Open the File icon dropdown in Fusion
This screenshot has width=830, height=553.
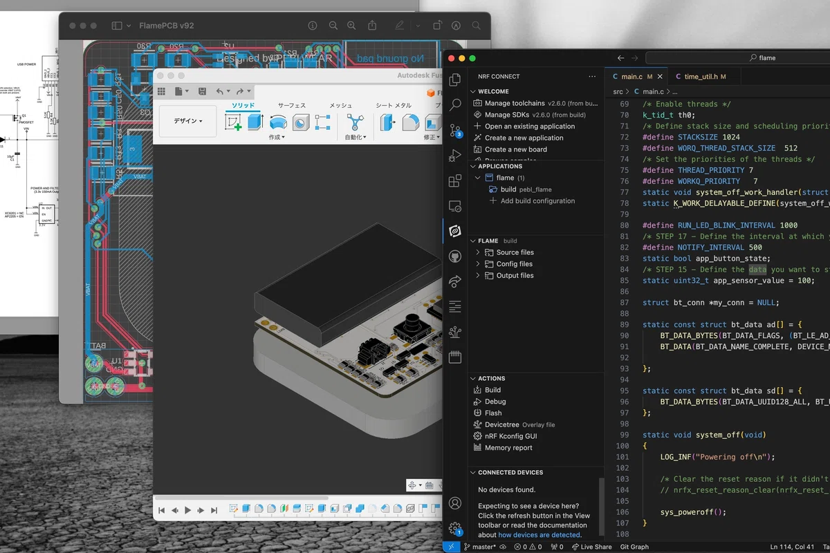[x=181, y=91]
